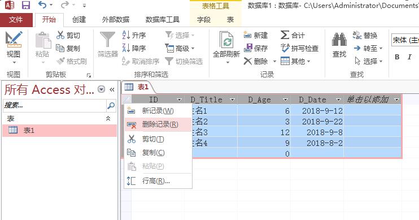
Task: Click the navigation pane search box
Action: [55, 105]
